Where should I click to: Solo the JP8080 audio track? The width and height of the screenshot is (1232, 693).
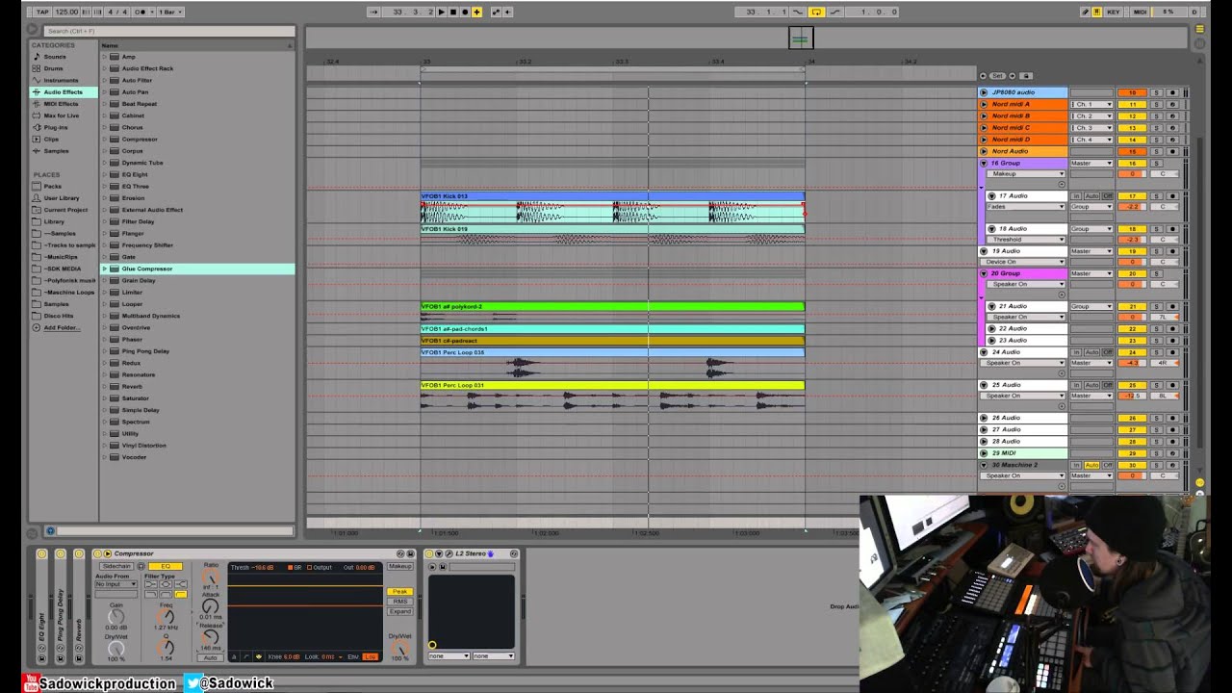(x=1157, y=92)
